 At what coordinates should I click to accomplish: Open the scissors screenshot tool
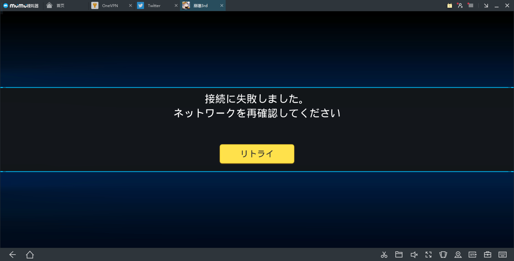pos(384,255)
